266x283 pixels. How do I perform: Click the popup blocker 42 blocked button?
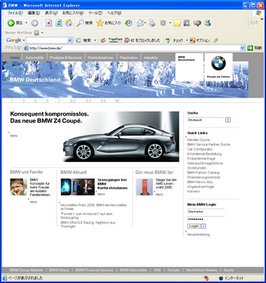tap(142, 41)
